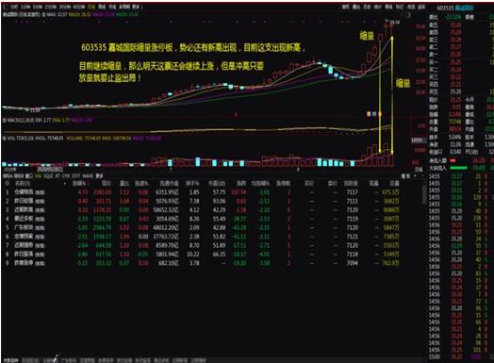The image size is (494, 363).
Task: Open the highlighted stock name link beside 603535
Action: point(464,8)
